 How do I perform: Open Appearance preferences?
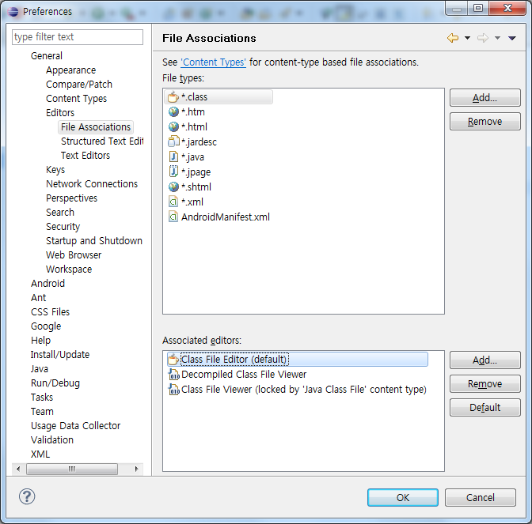pos(71,70)
